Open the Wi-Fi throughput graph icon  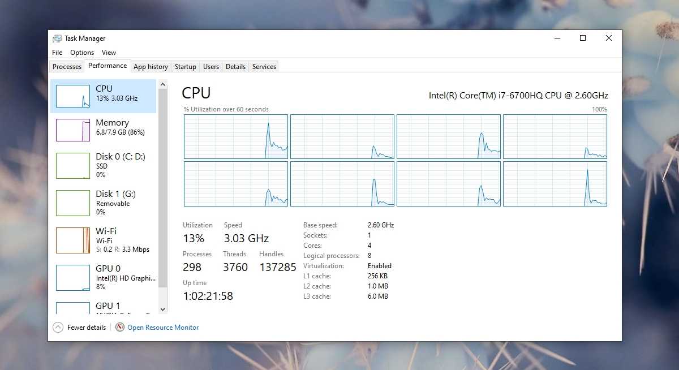point(73,240)
